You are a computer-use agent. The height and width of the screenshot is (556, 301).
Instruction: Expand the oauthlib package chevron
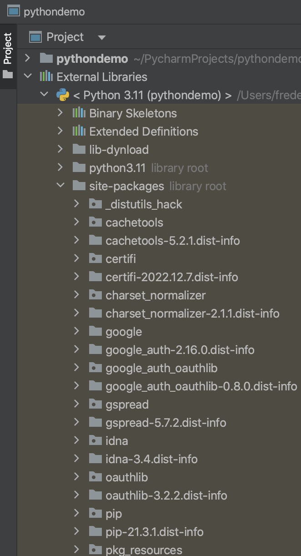click(x=77, y=477)
